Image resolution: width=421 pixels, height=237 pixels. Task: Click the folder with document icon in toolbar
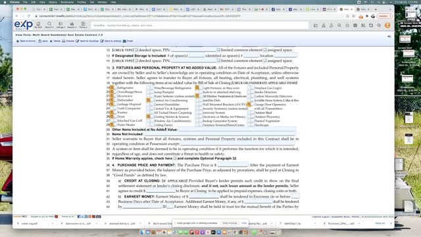click(316, 25)
